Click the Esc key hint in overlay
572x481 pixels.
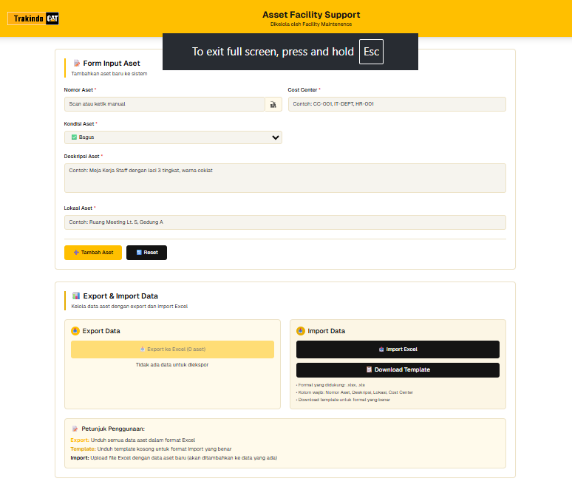(372, 52)
